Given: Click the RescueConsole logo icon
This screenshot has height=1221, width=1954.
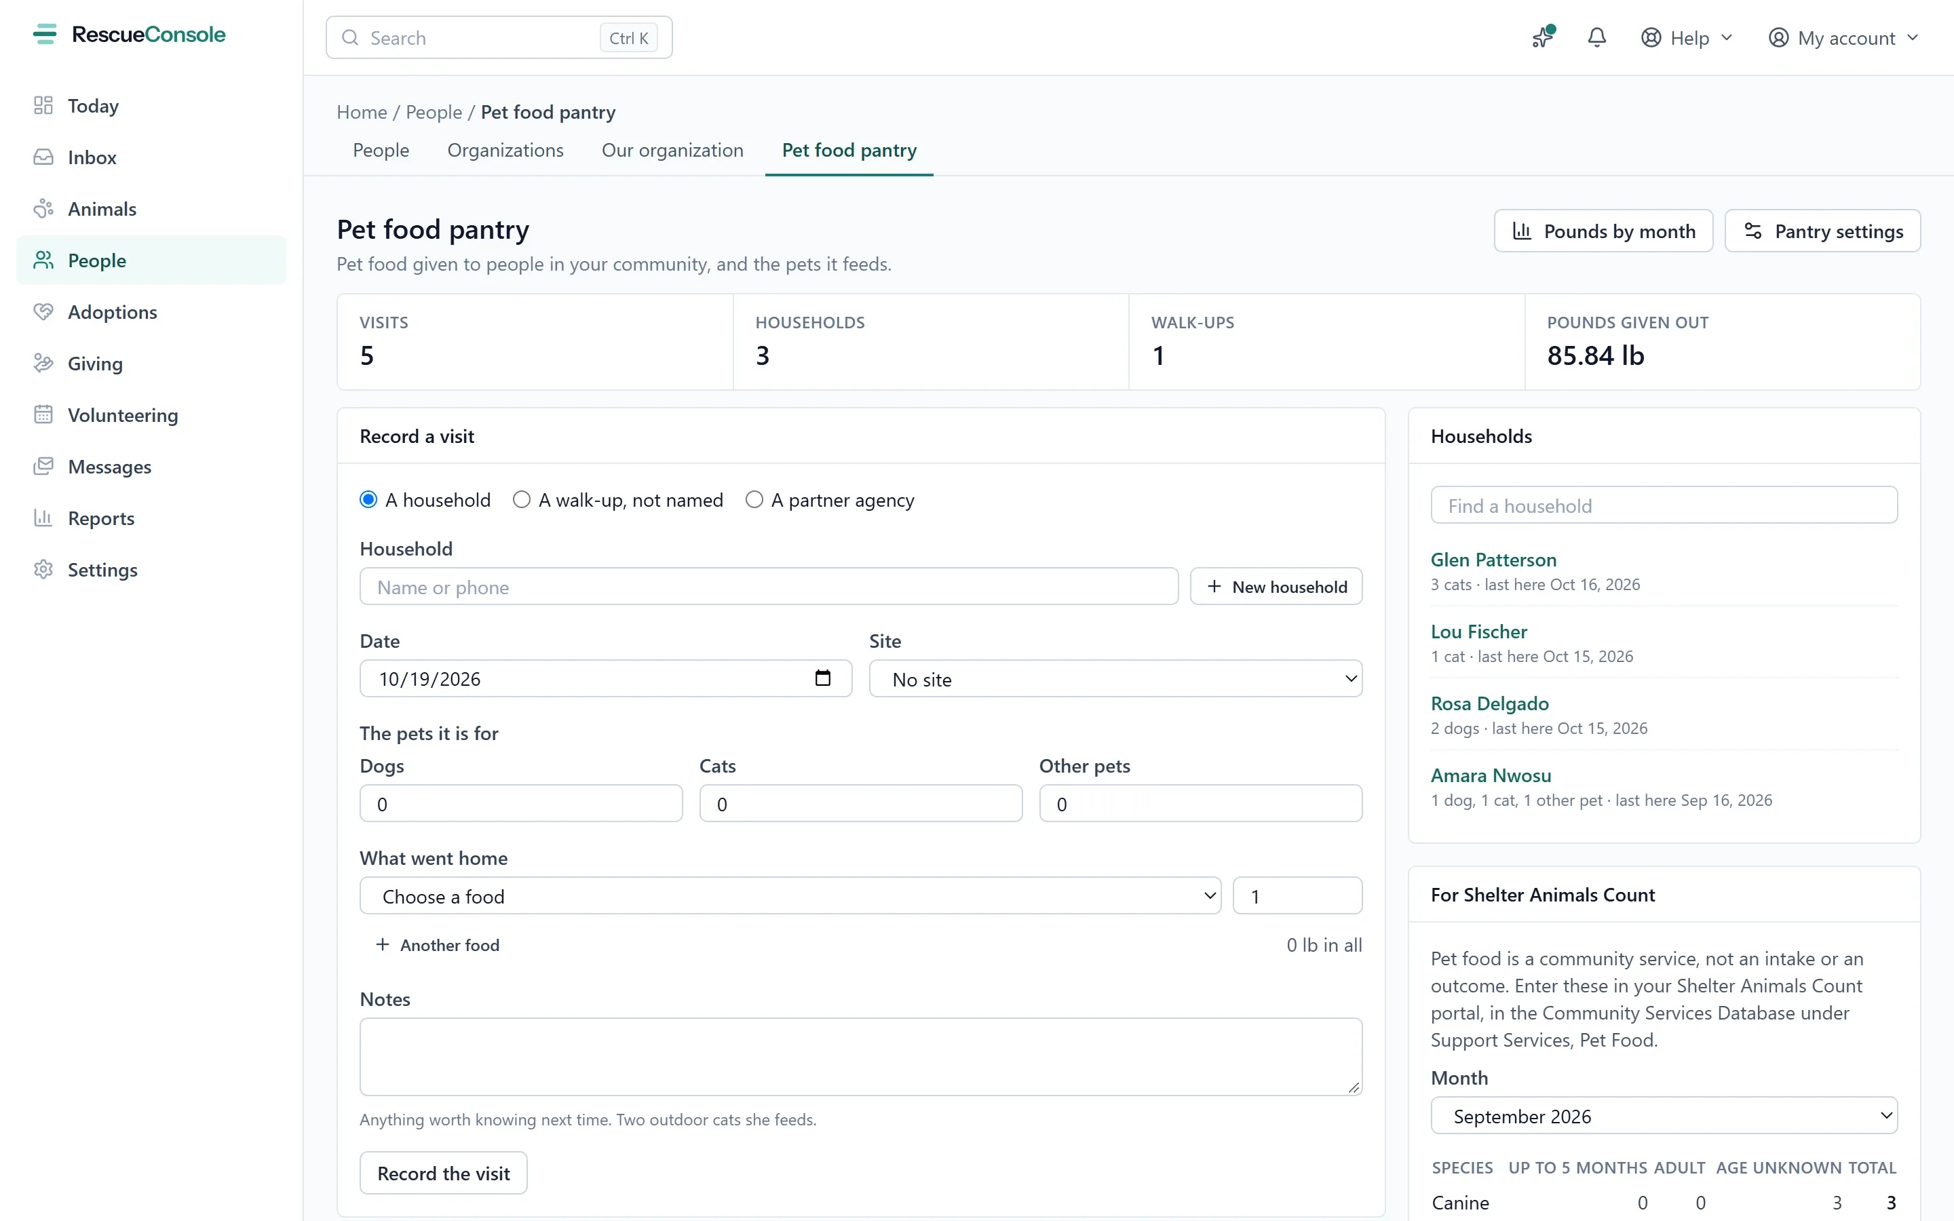Looking at the screenshot, I should (45, 34).
